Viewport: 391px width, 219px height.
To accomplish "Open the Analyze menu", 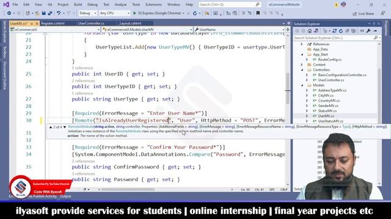I will (x=120, y=4).
